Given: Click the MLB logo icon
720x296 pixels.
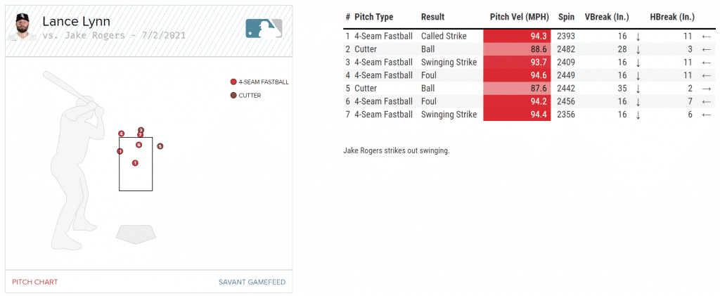Looking at the screenshot, I should coord(264,28).
